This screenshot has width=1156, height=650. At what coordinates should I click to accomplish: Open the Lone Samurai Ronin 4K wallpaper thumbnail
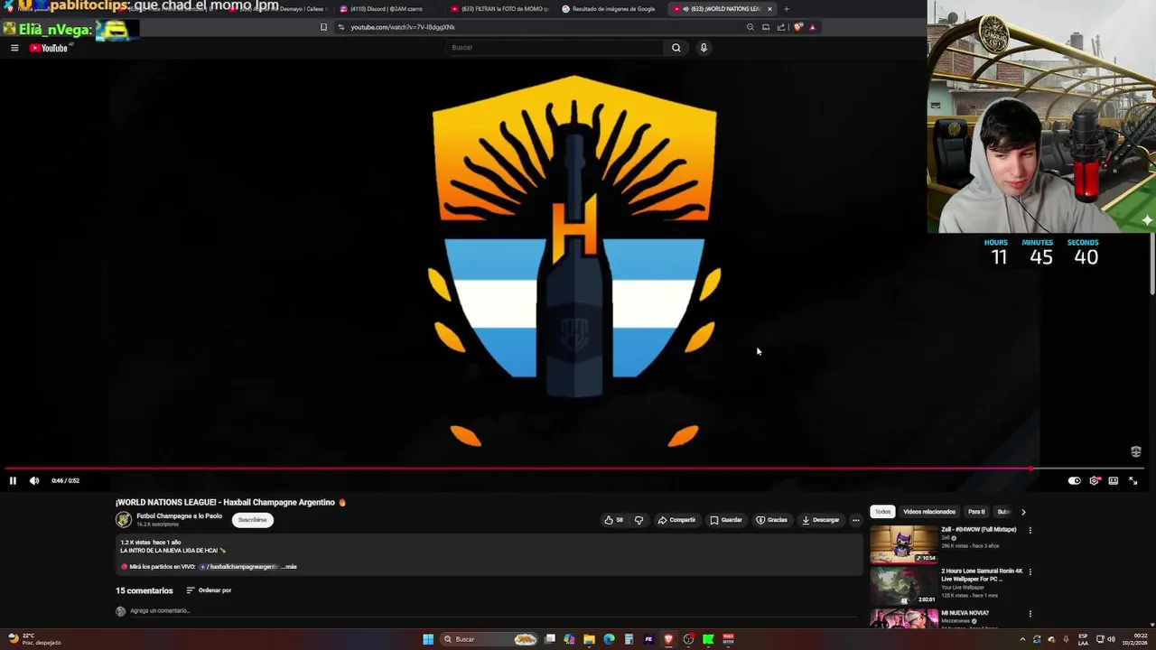point(904,586)
